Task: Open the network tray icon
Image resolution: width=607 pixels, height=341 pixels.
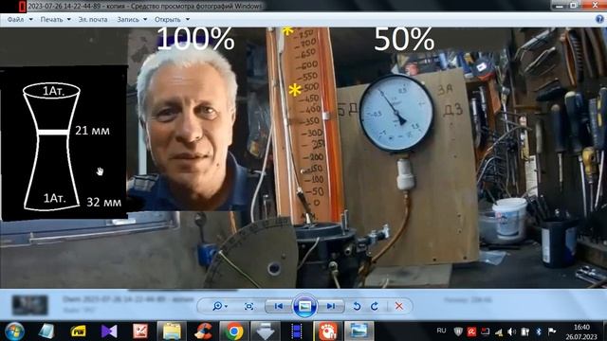Action: pos(499,332)
